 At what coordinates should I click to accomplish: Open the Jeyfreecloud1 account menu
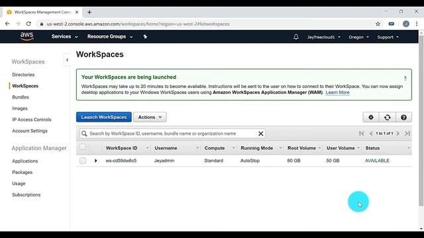click(x=324, y=37)
